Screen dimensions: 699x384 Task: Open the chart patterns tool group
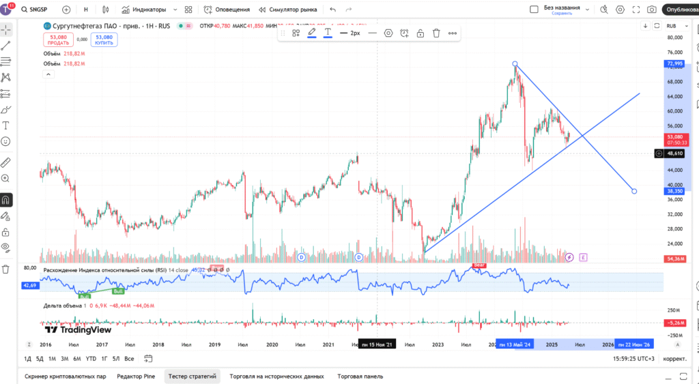(x=5, y=78)
